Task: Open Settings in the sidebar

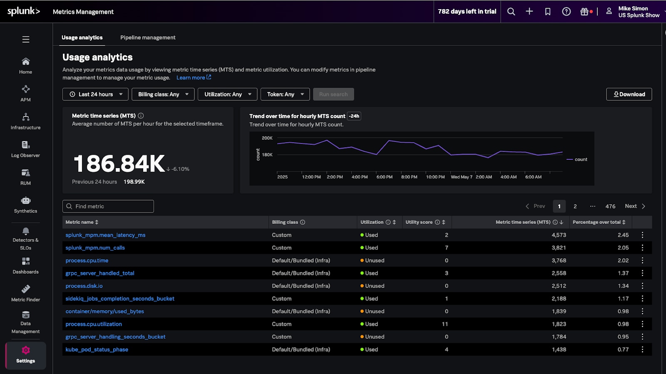Action: point(25,355)
